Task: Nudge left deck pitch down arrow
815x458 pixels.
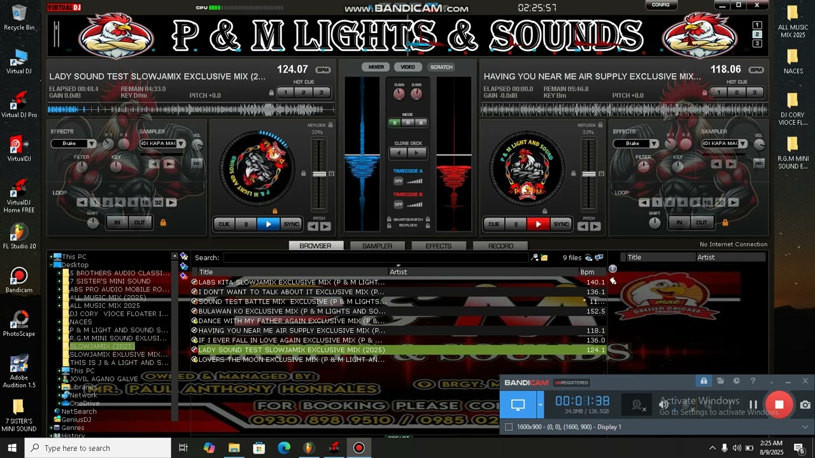Action: click(x=313, y=226)
